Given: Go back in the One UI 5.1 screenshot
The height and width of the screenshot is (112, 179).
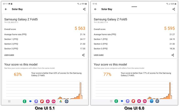Looking at the screenshot, I should click(x=6, y=9).
